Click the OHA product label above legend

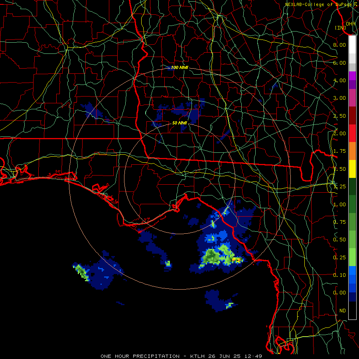coord(351,24)
